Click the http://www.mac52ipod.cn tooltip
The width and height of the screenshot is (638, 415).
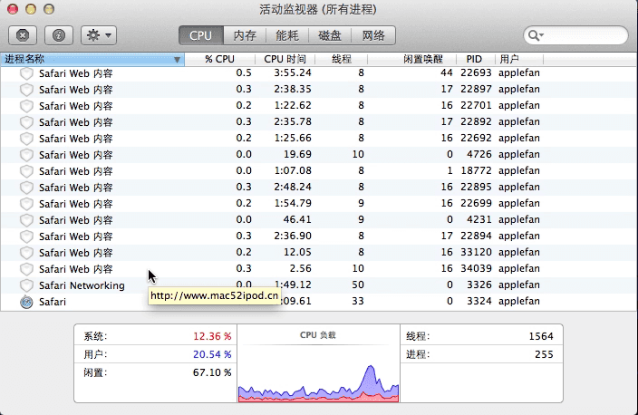pyautogui.click(x=215, y=295)
